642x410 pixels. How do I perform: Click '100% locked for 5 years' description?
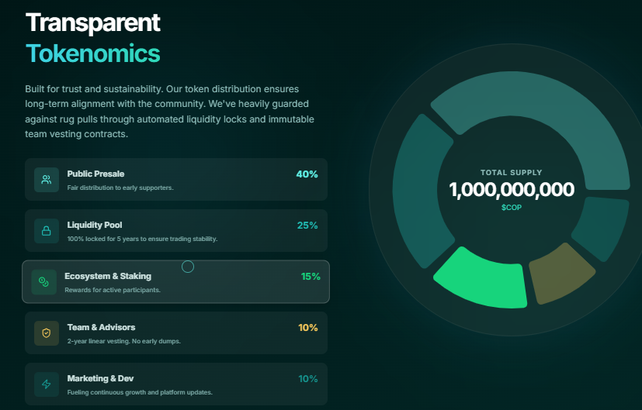[142, 239]
